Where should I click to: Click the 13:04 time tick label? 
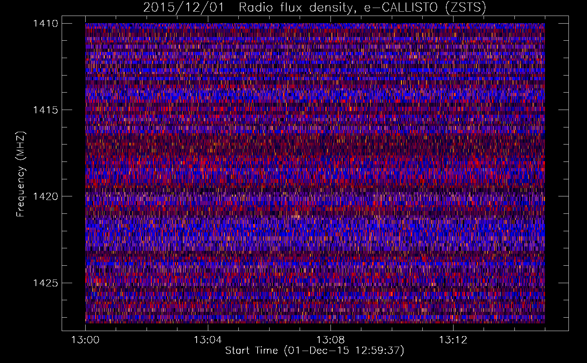(208, 340)
